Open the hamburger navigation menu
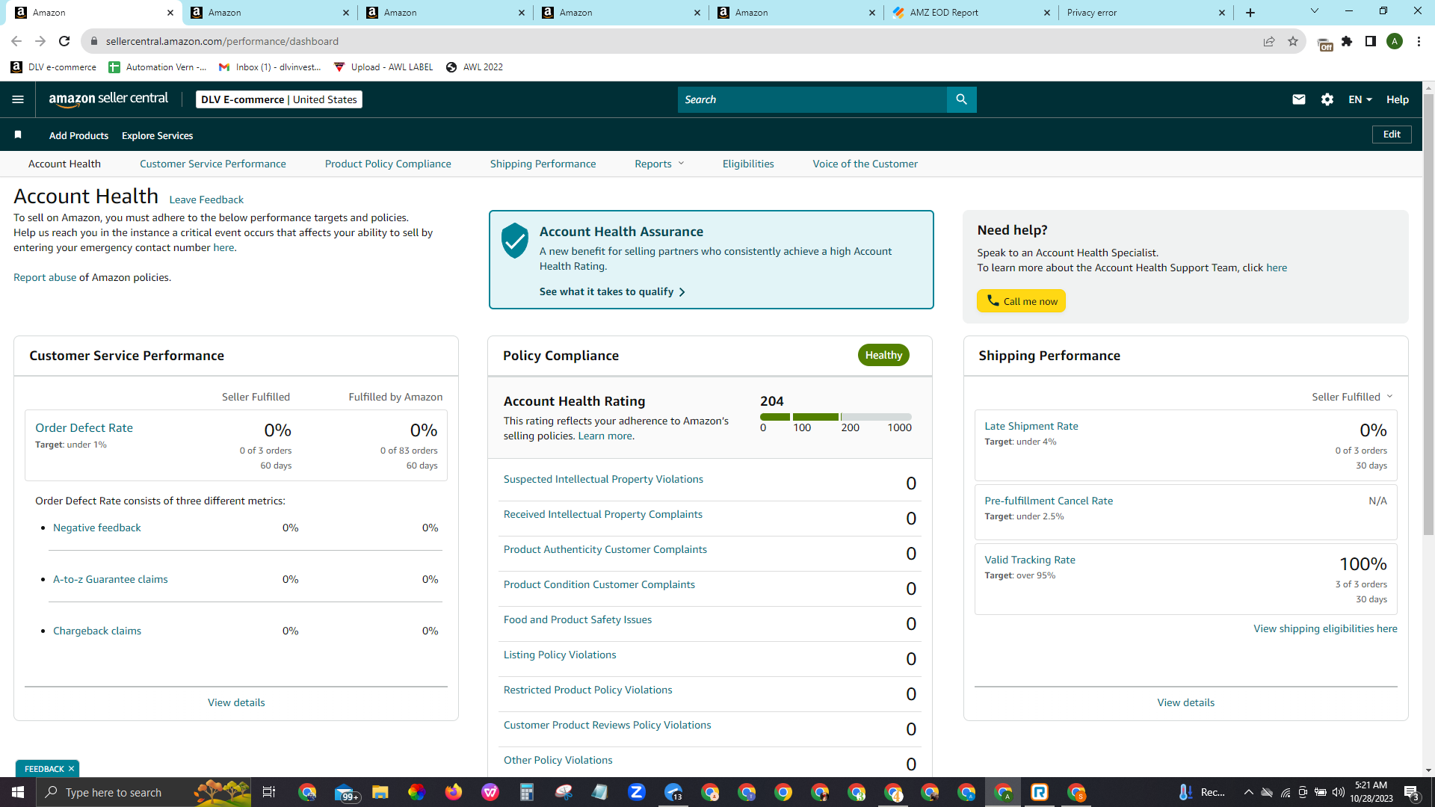The height and width of the screenshot is (807, 1435). [18, 99]
